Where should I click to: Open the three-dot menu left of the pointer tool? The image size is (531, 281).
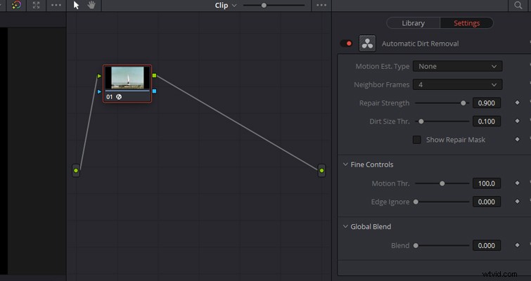pos(56,5)
